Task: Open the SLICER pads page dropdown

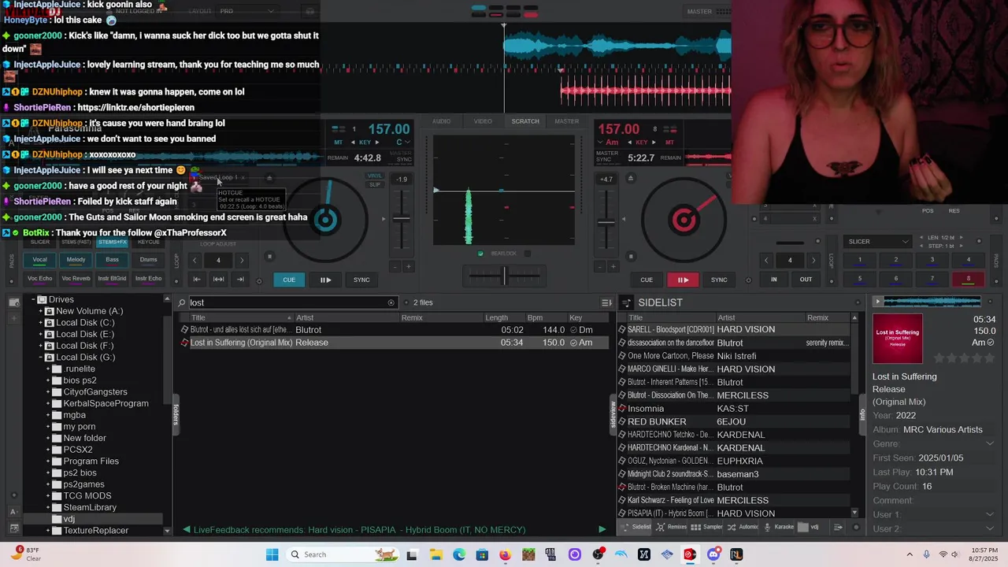Action: 877,242
